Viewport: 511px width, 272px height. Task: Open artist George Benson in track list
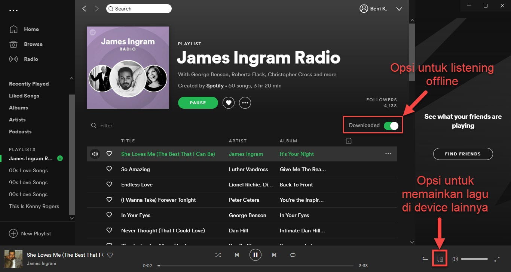coord(248,215)
